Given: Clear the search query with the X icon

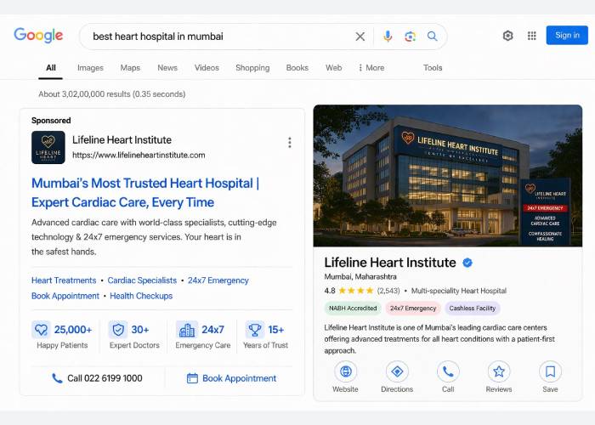Looking at the screenshot, I should 360,37.
